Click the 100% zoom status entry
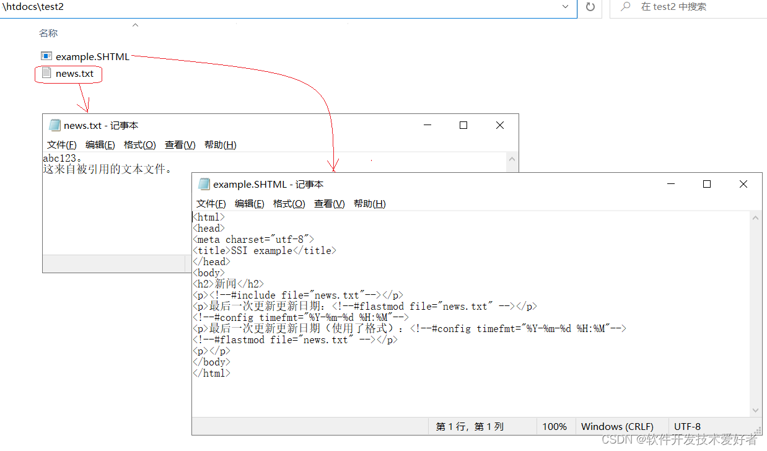The width and height of the screenshot is (767, 451). [554, 426]
